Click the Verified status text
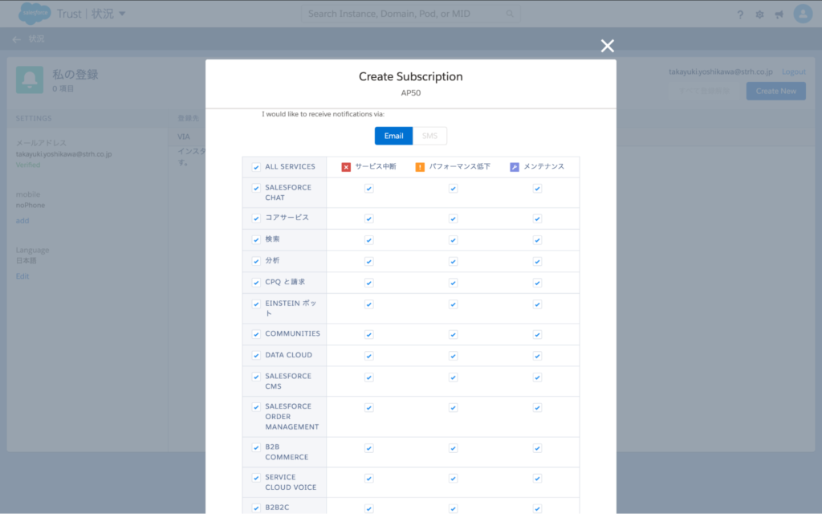The image size is (822, 514). coord(28,165)
